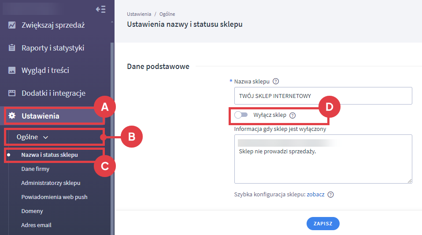Open Administratorzy sklepu in the sidebar
Image resolution: width=422 pixels, height=235 pixels.
pyautogui.click(x=51, y=183)
